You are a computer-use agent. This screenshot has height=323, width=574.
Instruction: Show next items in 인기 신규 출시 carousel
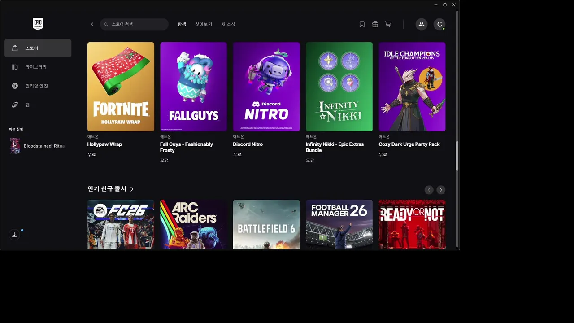click(x=441, y=190)
